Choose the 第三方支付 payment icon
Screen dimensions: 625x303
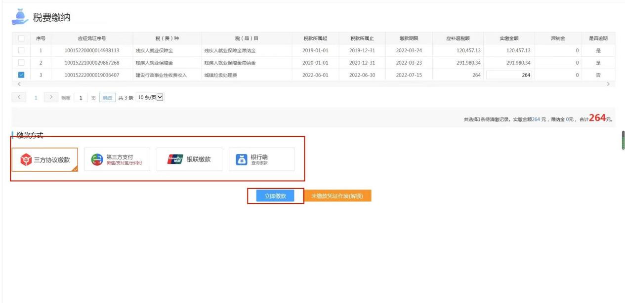tap(97, 160)
